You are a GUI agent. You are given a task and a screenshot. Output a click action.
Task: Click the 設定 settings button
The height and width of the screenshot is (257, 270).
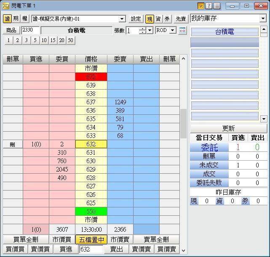point(136,19)
